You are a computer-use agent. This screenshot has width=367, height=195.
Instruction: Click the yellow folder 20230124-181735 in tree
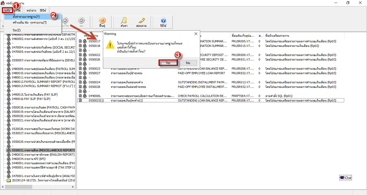[x=9, y=181]
